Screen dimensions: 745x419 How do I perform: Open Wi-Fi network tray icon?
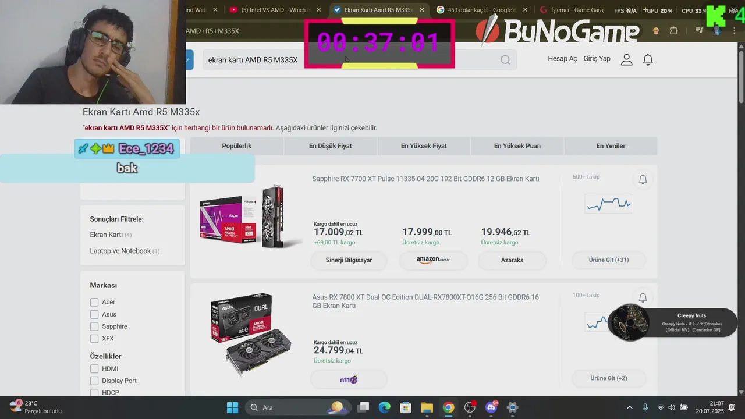660,407
